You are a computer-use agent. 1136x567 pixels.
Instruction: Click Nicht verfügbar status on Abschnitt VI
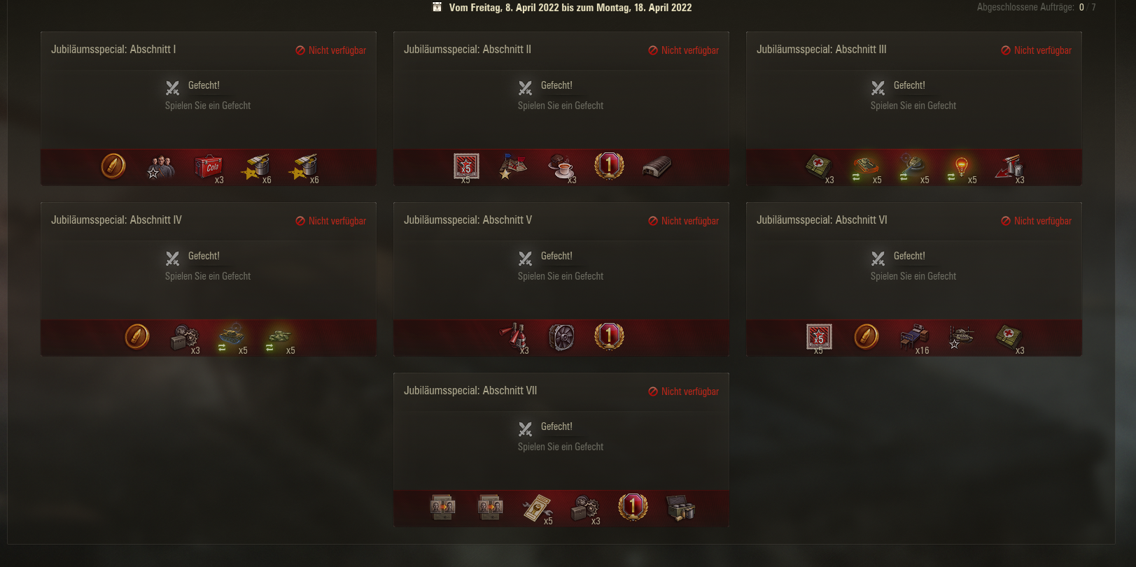click(x=1036, y=221)
